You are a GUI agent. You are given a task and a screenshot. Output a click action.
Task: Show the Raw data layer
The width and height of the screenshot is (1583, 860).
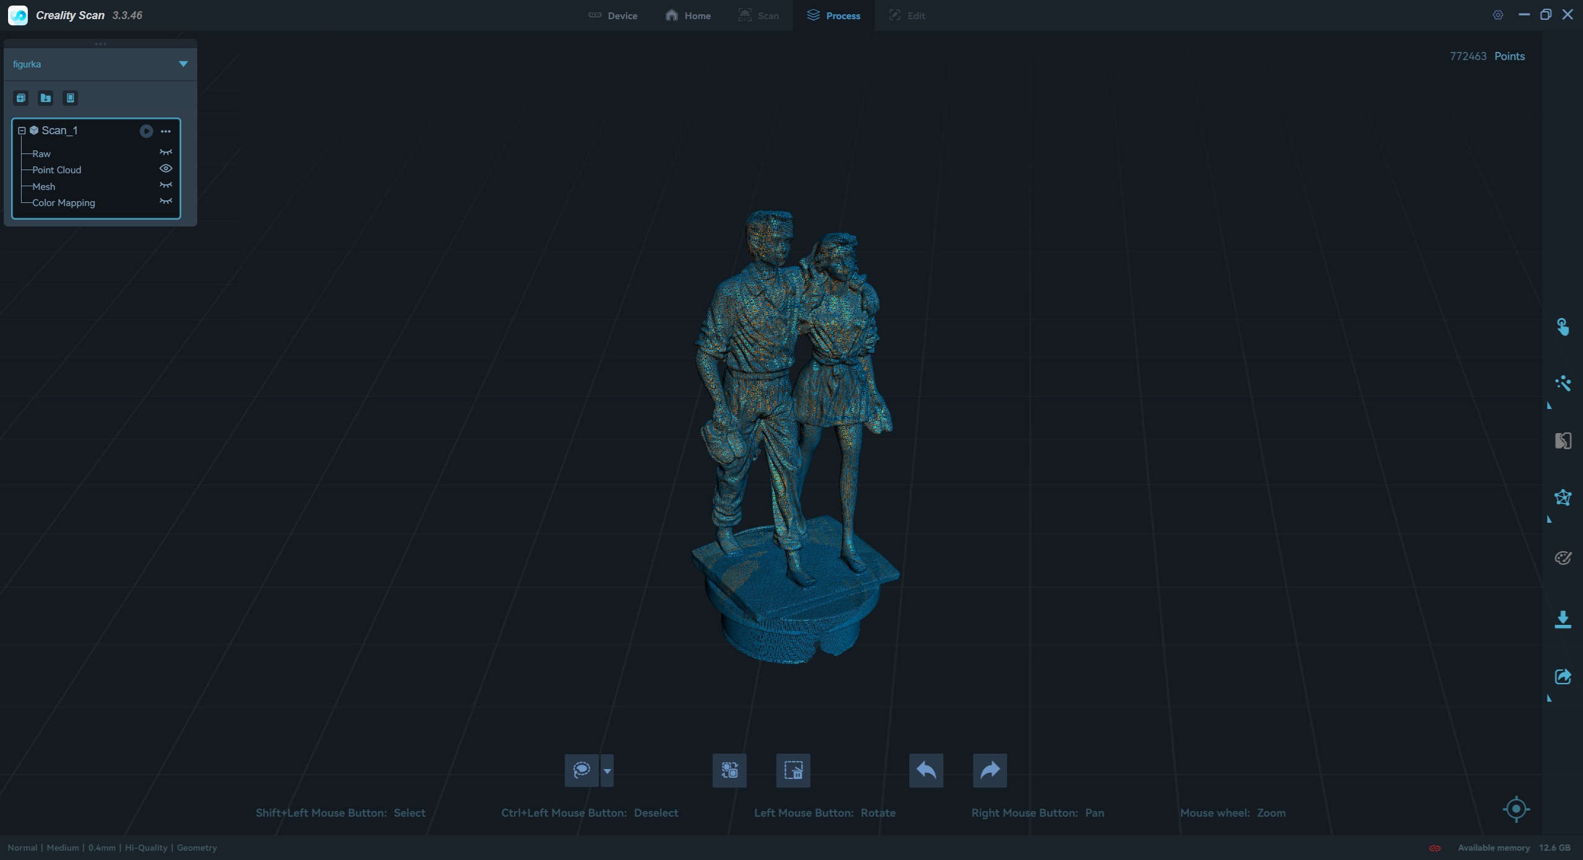[x=166, y=153]
